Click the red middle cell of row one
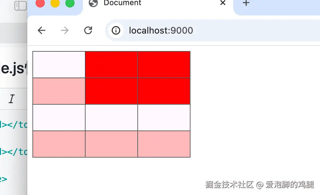This screenshot has width=320, height=195. (111, 65)
